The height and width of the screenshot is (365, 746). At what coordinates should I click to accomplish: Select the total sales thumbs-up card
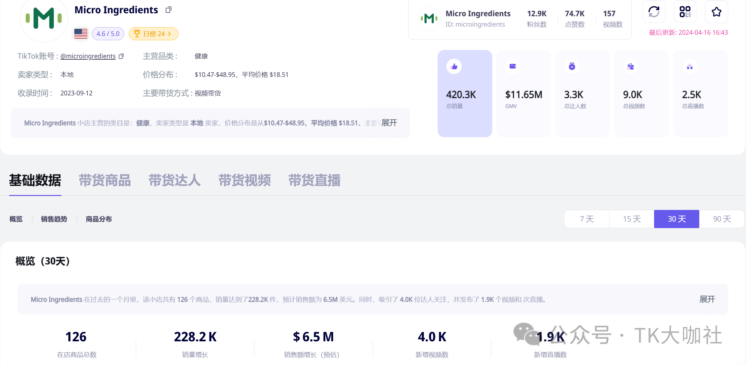point(465,93)
